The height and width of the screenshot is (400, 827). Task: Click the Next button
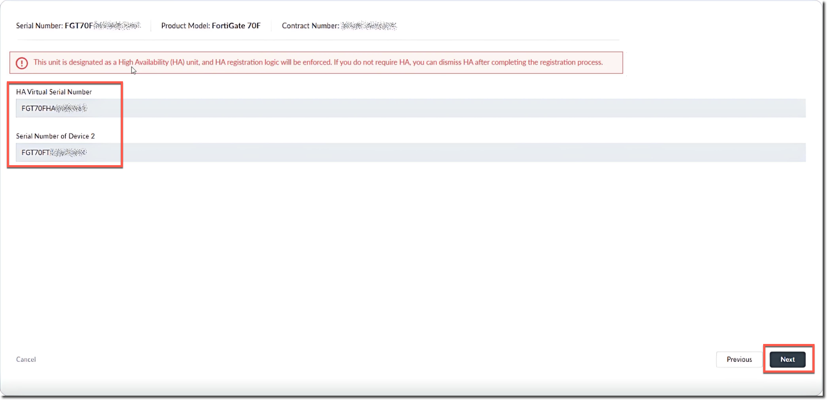[x=787, y=359]
